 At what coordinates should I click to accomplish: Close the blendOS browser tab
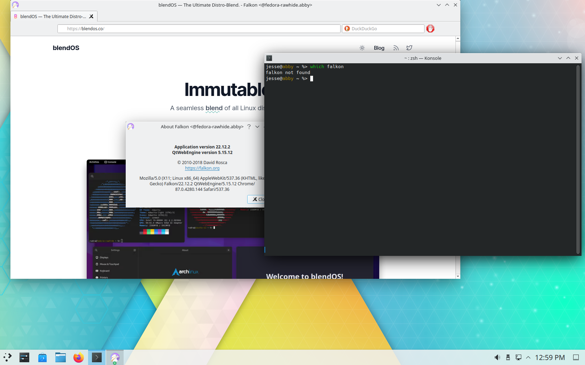[x=91, y=16]
